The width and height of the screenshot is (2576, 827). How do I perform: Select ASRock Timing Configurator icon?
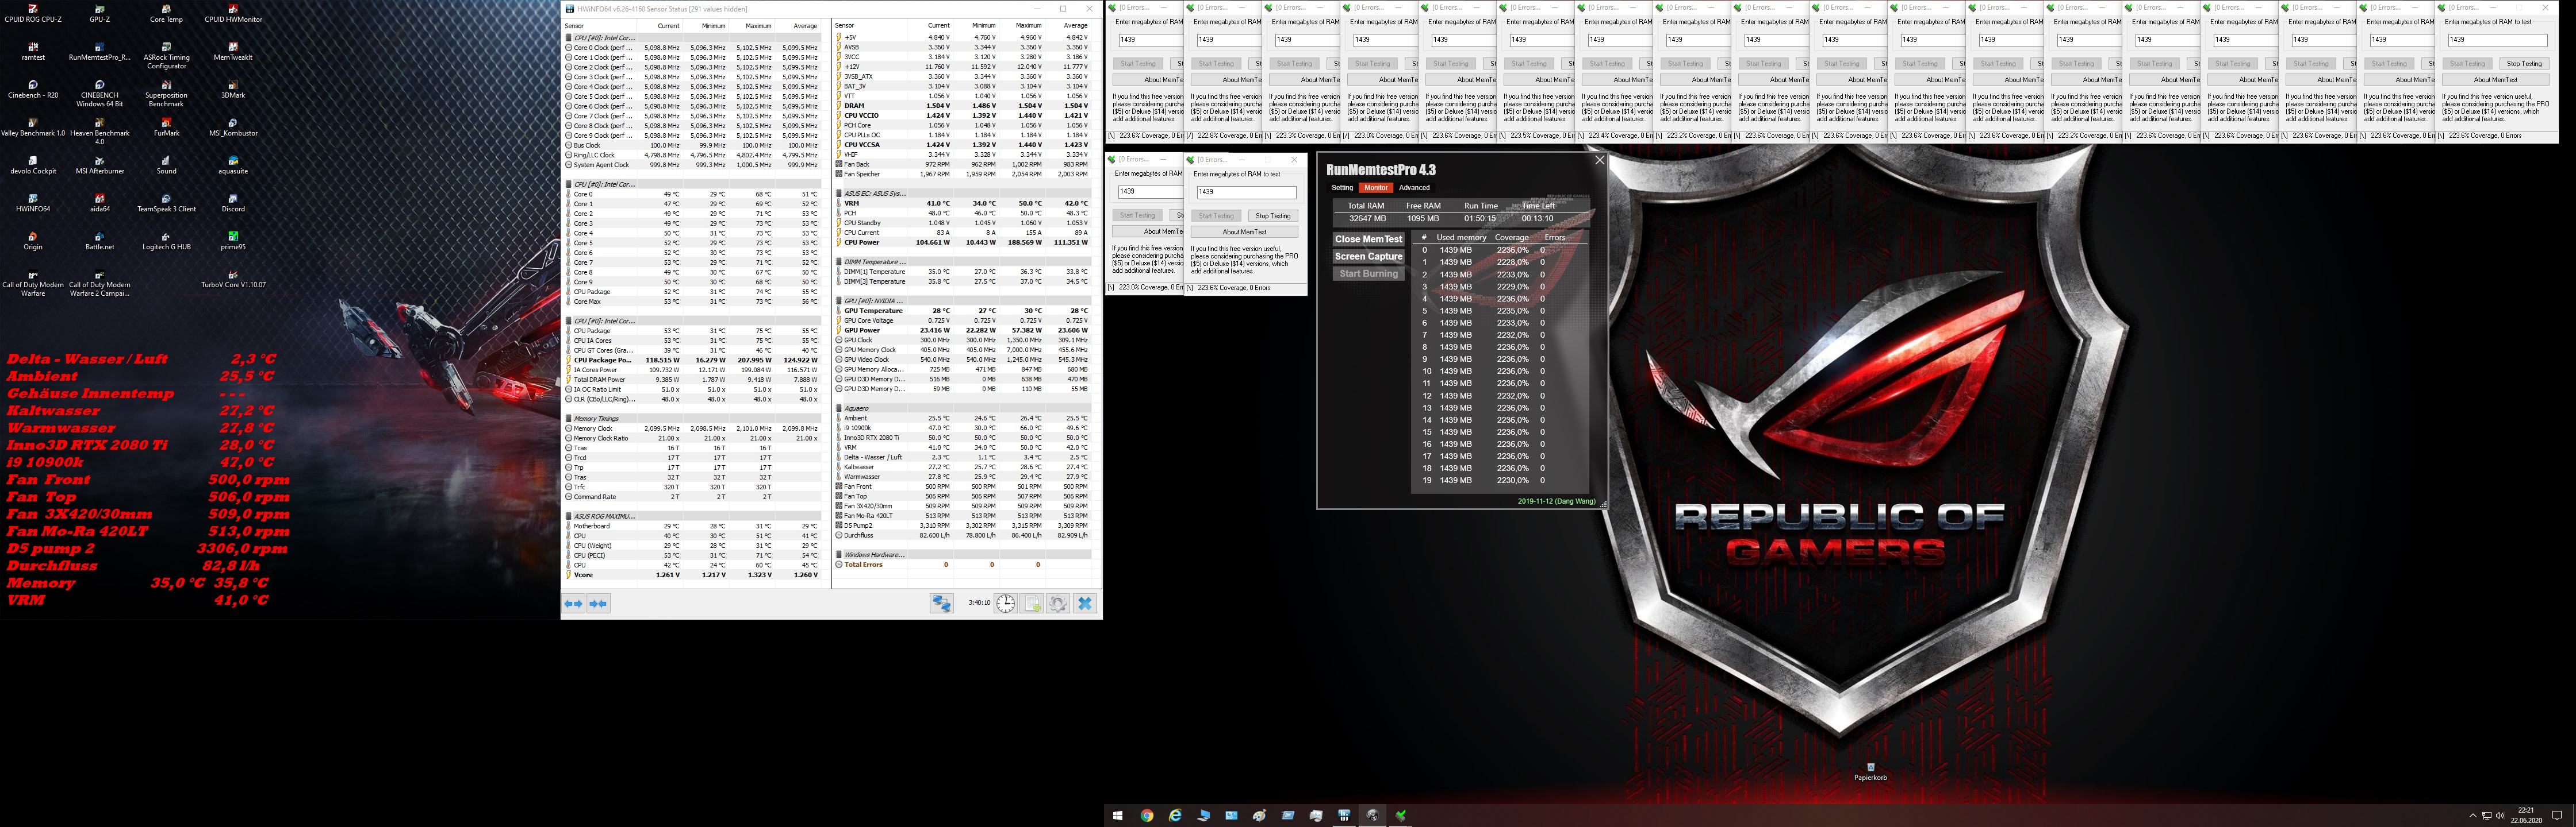[x=166, y=55]
